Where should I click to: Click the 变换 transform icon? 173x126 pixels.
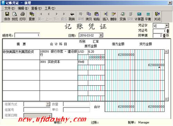(x=122, y=16)
